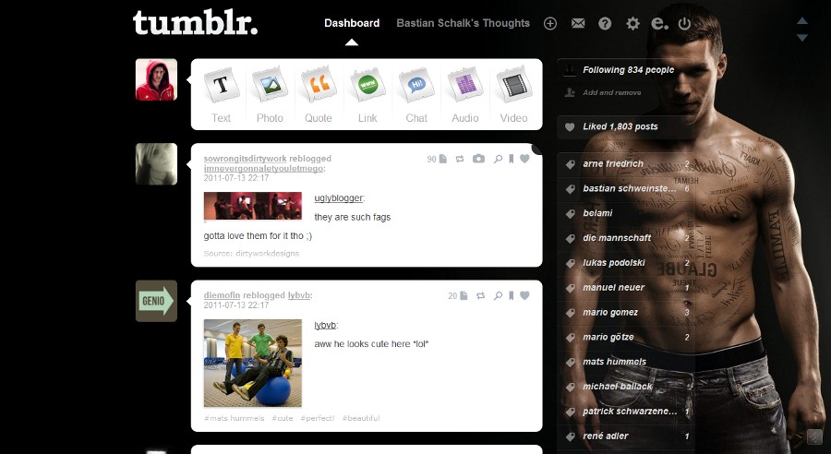Click the GENIO arrow avatar
Image resolution: width=831 pixels, height=454 pixels.
156,301
